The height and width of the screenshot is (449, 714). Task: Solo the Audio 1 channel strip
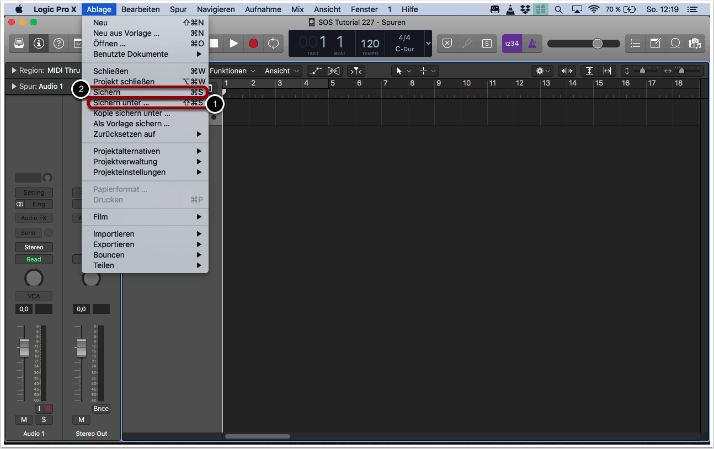point(44,420)
